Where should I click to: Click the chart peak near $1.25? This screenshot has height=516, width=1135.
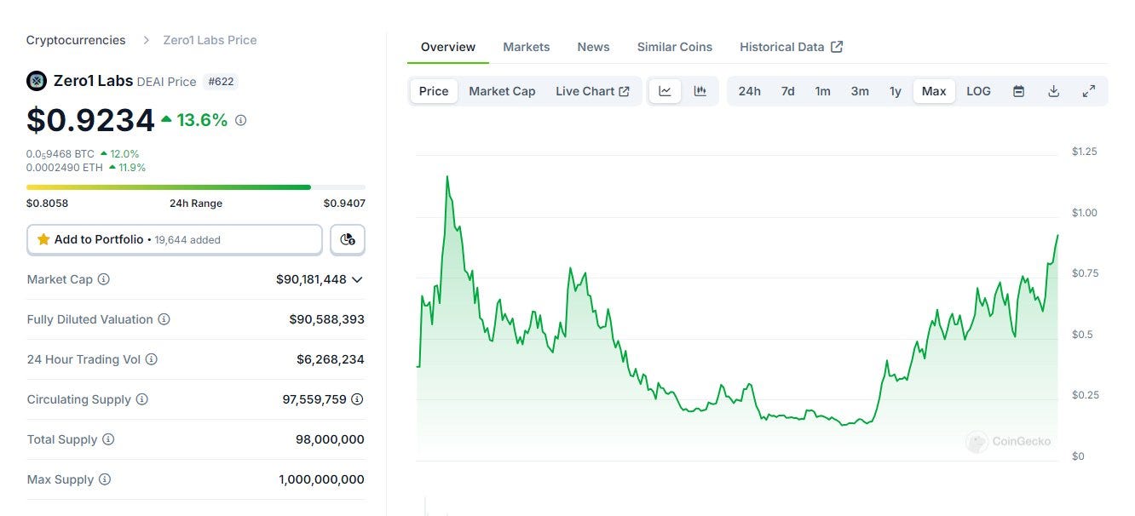point(447,177)
